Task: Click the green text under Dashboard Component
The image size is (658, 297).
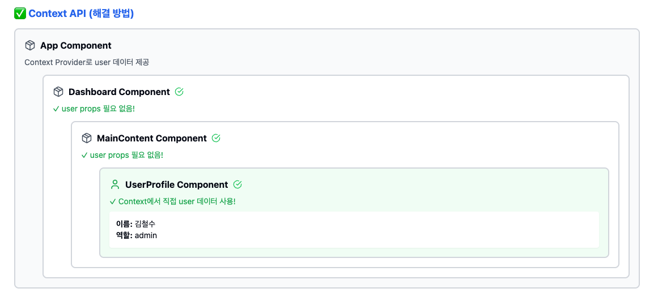Action: coord(94,109)
